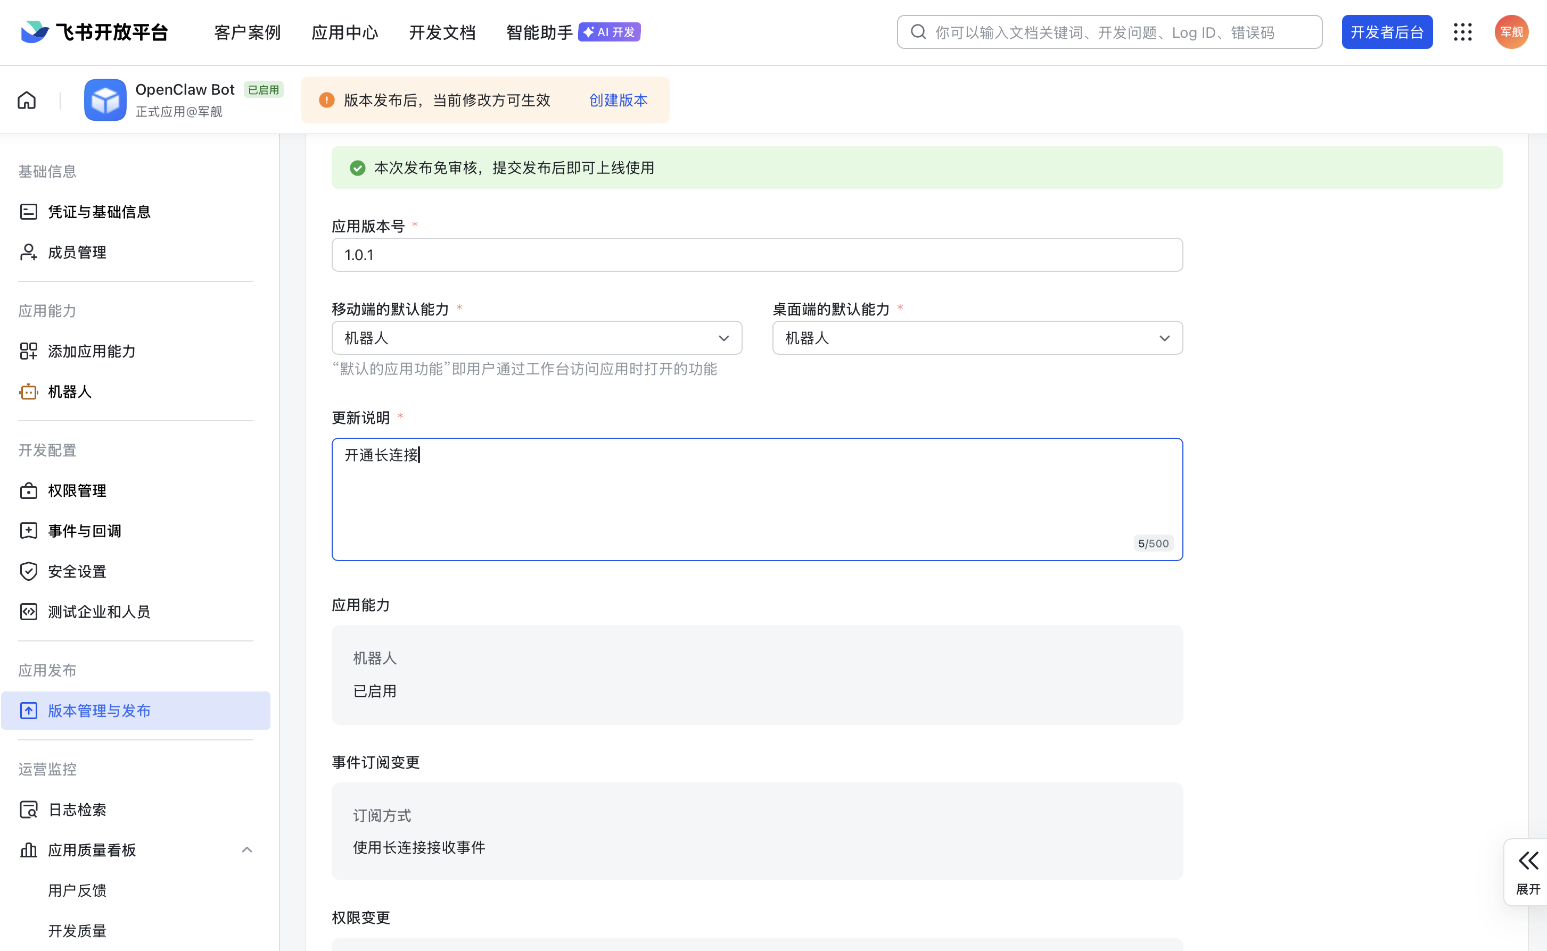
Task: Open the apps grid icon in the top bar
Action: click(x=1462, y=32)
